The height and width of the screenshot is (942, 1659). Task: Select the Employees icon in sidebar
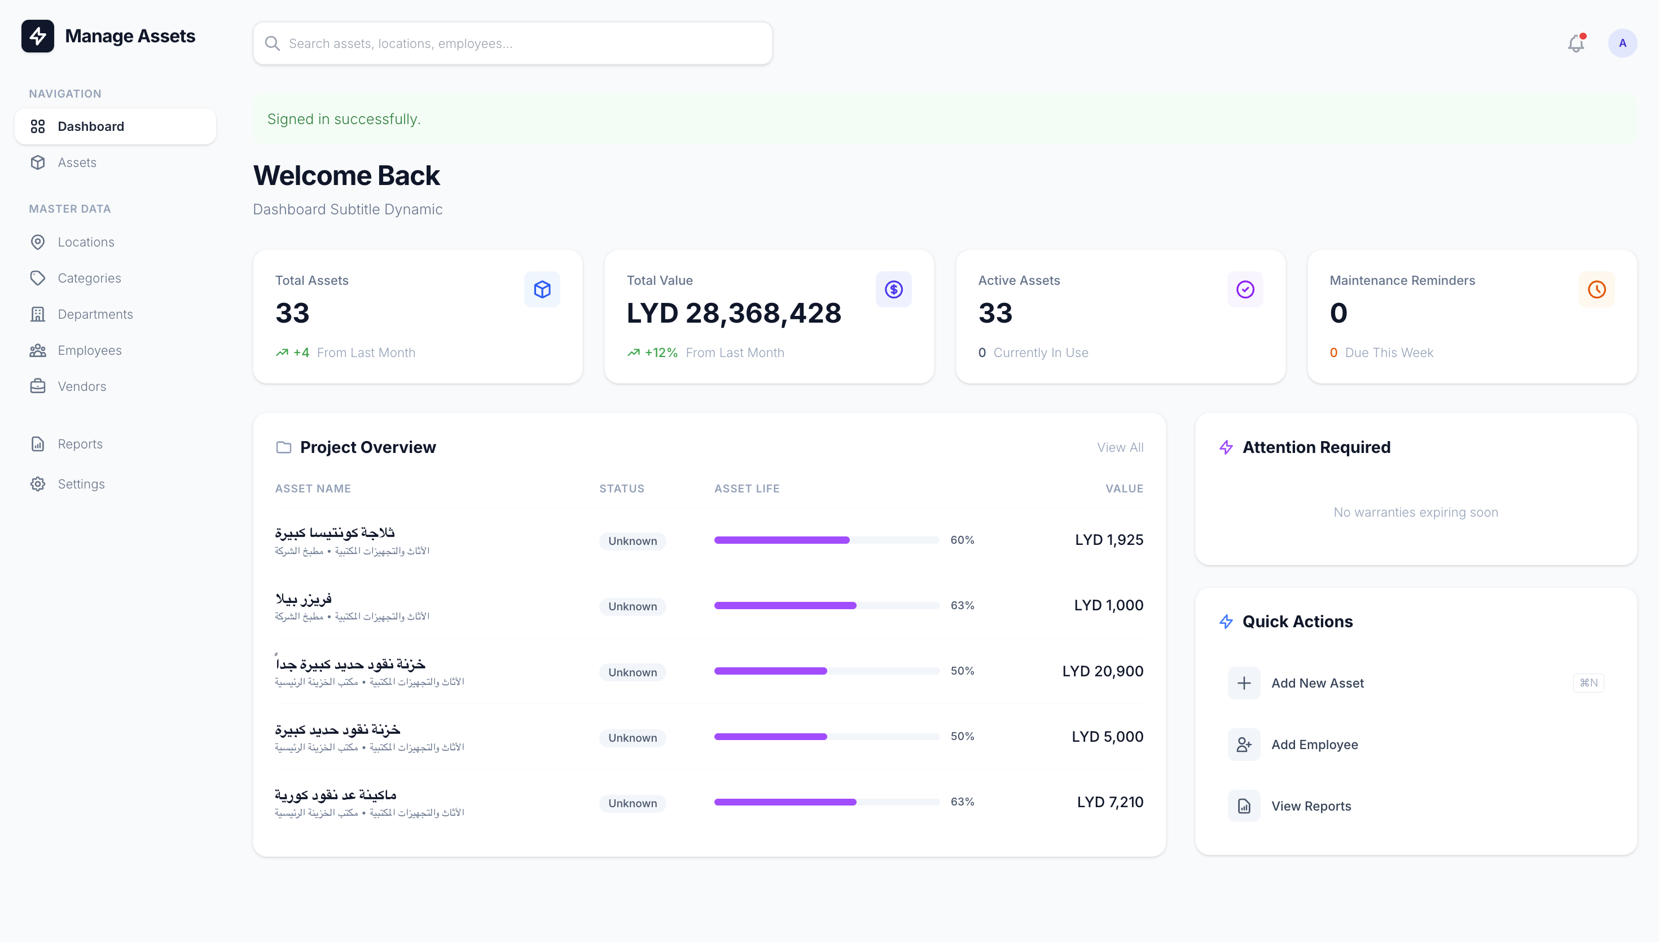coord(38,350)
